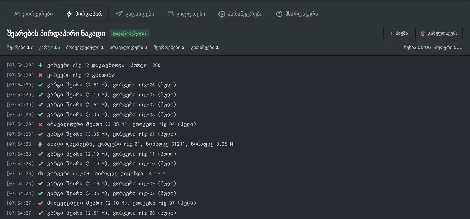Click the gauge icon for rig-09 difficulty
Screen dimensions: 470x219
(41, 174)
